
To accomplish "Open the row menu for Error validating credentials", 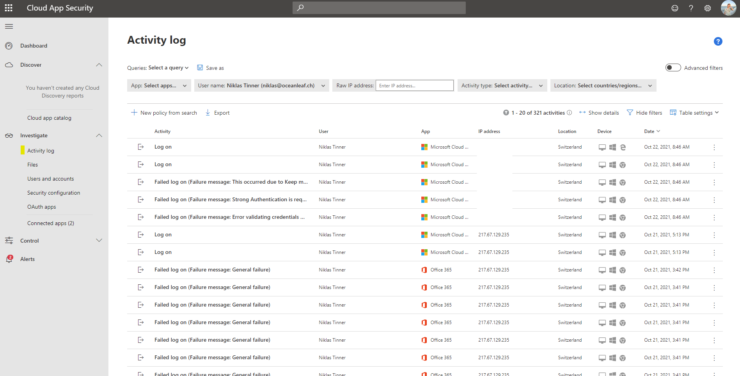I will point(714,217).
